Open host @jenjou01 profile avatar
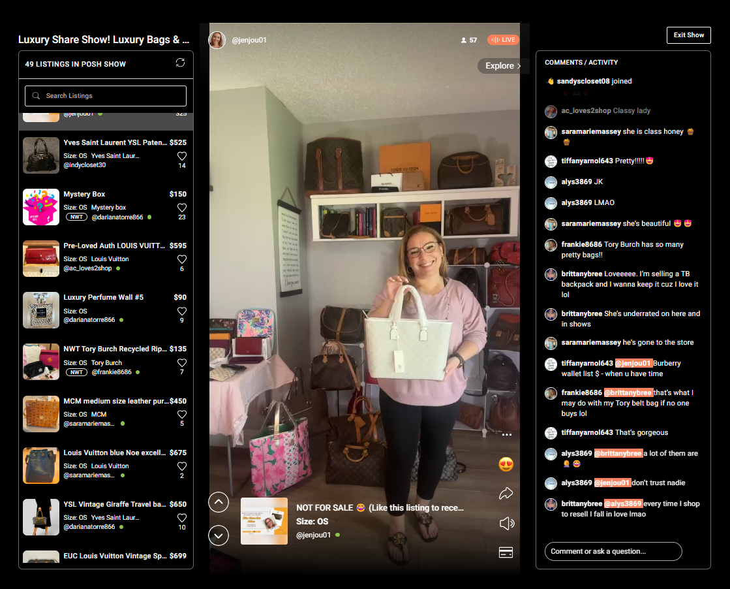The image size is (730, 589). pyautogui.click(x=217, y=40)
